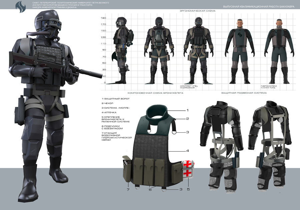300x210 pixels.
Task: Click the 'ГИДРОКОСТЮМ СУХОГО ТИПА' caption
Action: 269,87
